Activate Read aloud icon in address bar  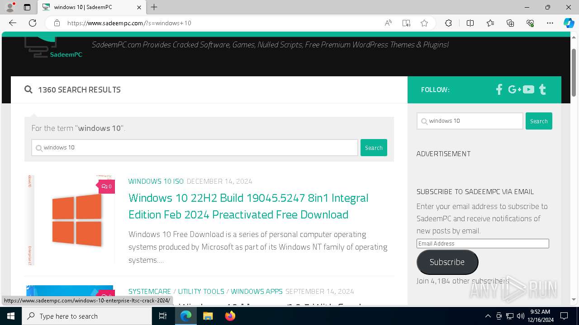point(388,23)
